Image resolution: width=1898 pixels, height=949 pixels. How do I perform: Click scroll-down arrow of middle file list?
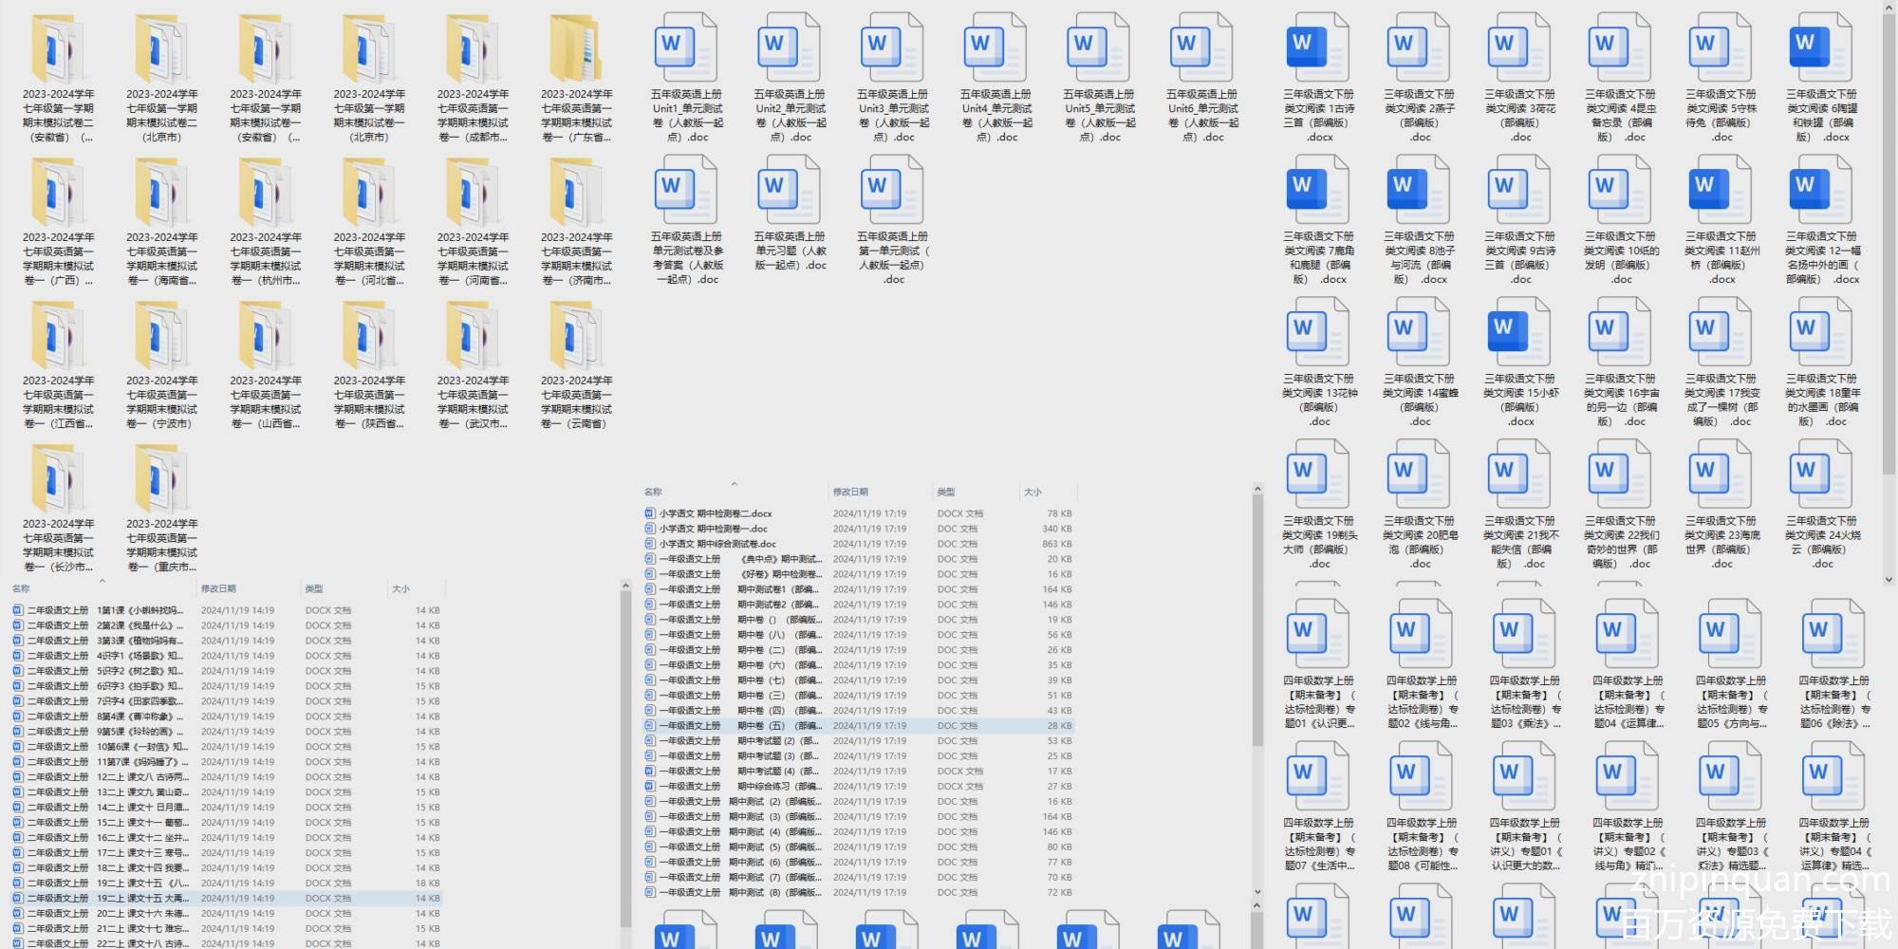point(1257,892)
